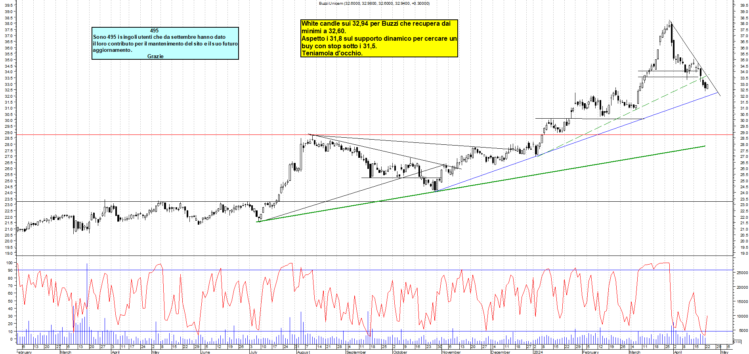Click the 'December' label on the date axis
The image size is (749, 354).
501,352
